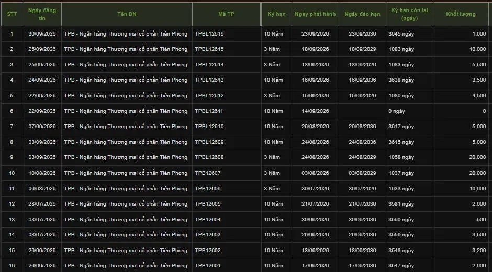Click issue date 16/09/2026
Image resolution: width=492 pixels, height=272 pixels.
315,80
